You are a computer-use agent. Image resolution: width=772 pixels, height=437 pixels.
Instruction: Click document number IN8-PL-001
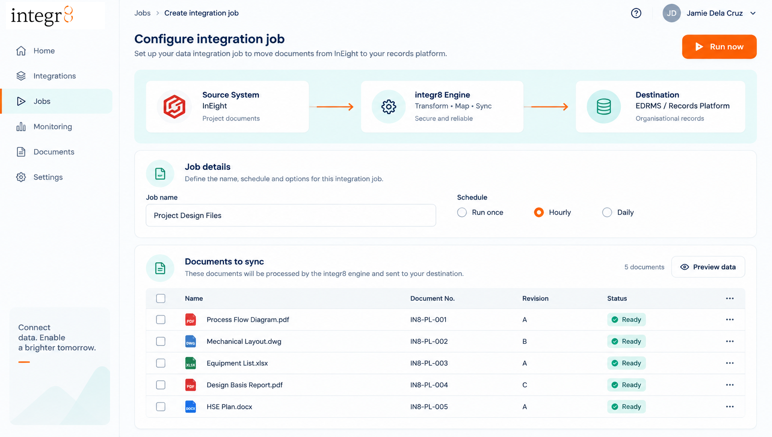(428, 320)
